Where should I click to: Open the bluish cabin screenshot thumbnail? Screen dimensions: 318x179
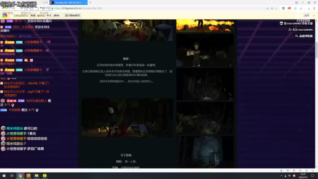205,152
